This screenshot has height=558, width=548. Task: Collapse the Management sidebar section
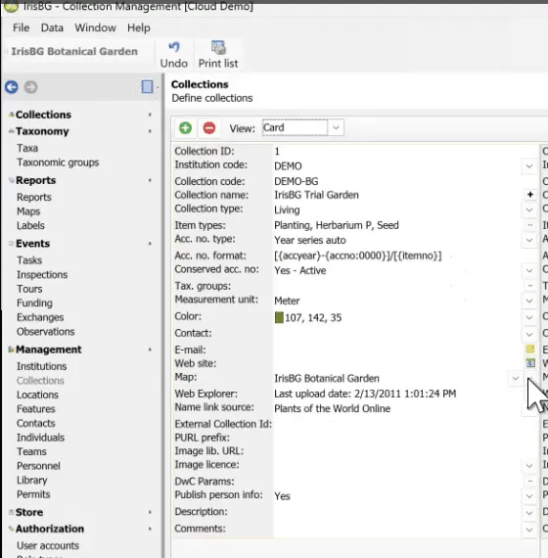point(150,349)
